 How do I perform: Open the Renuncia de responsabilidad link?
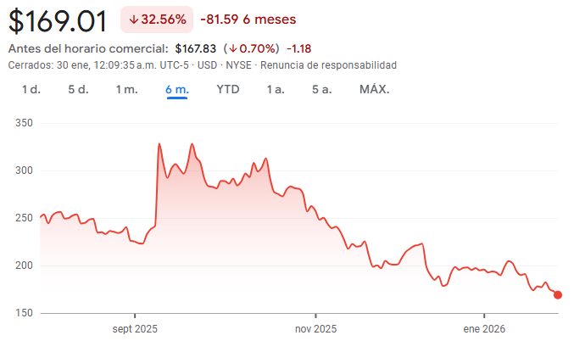click(x=329, y=65)
